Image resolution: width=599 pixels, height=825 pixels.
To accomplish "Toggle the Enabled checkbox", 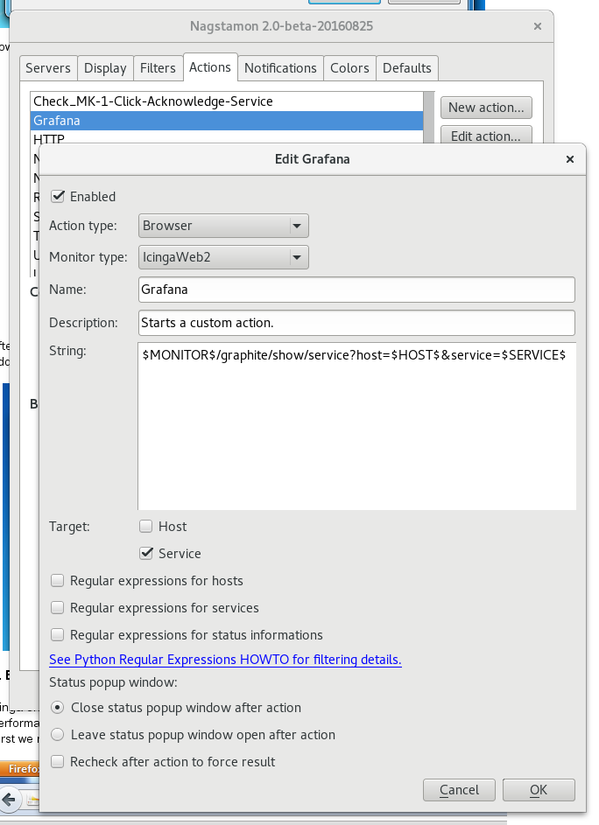I will tap(58, 196).
